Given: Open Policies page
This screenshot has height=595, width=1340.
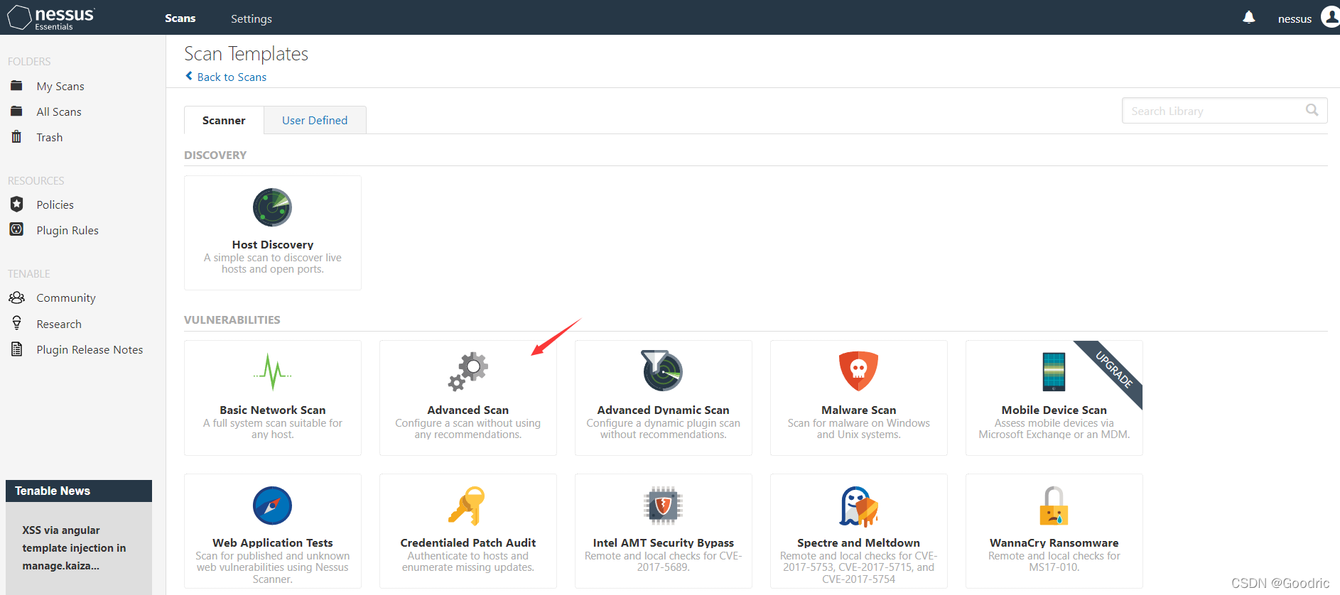Looking at the screenshot, I should [x=55, y=204].
